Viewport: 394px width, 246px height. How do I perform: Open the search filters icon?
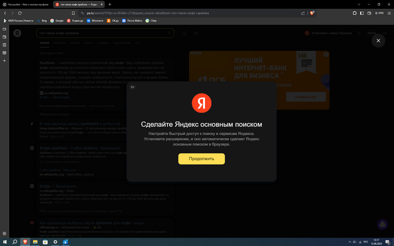tap(196, 33)
